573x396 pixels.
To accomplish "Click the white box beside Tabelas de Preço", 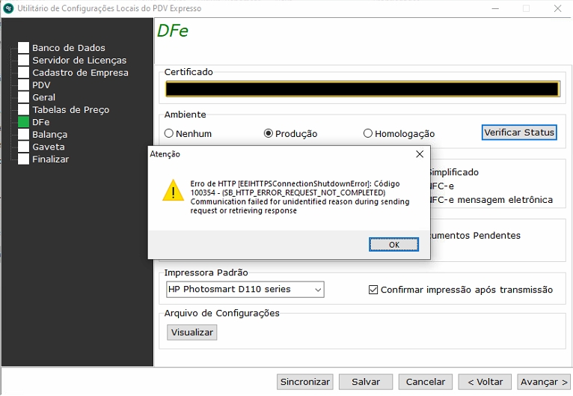I will coord(23,109).
